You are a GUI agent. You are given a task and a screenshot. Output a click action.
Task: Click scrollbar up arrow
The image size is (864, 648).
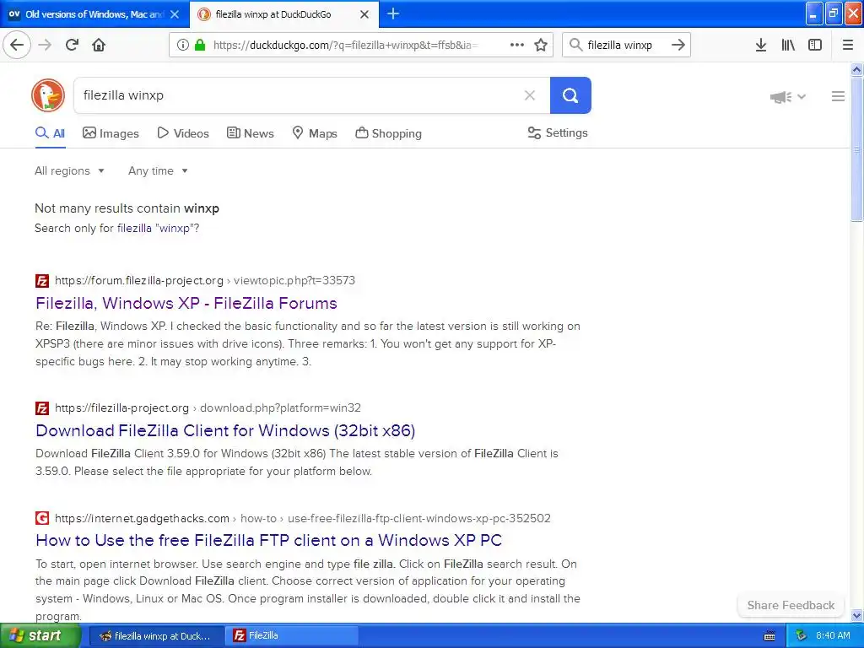click(856, 69)
